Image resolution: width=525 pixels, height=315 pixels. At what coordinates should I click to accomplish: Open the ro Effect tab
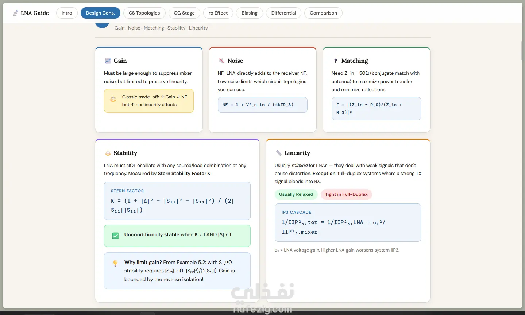(218, 13)
